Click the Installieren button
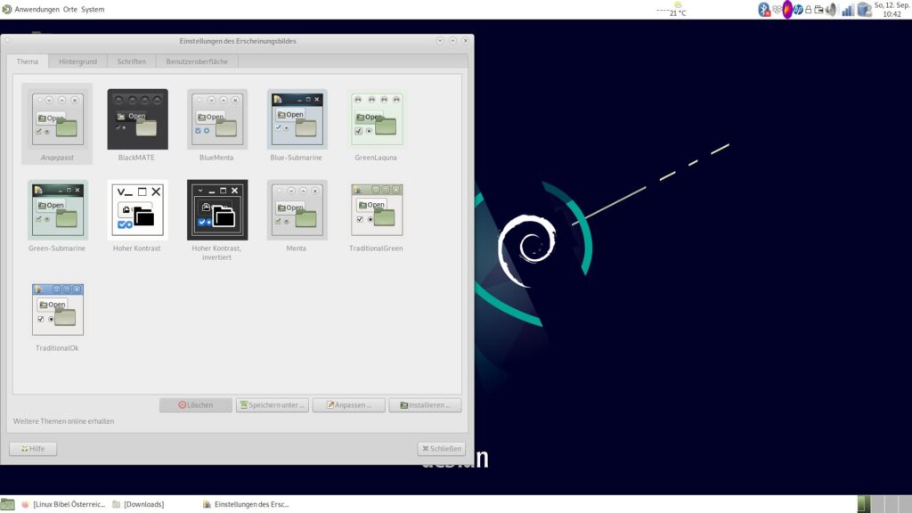 (x=425, y=405)
